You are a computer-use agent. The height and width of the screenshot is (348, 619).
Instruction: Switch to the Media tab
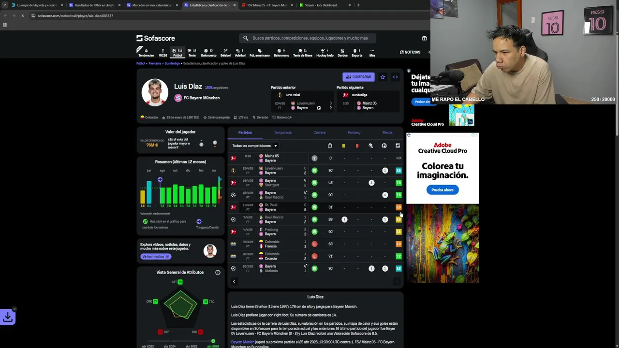point(387,132)
